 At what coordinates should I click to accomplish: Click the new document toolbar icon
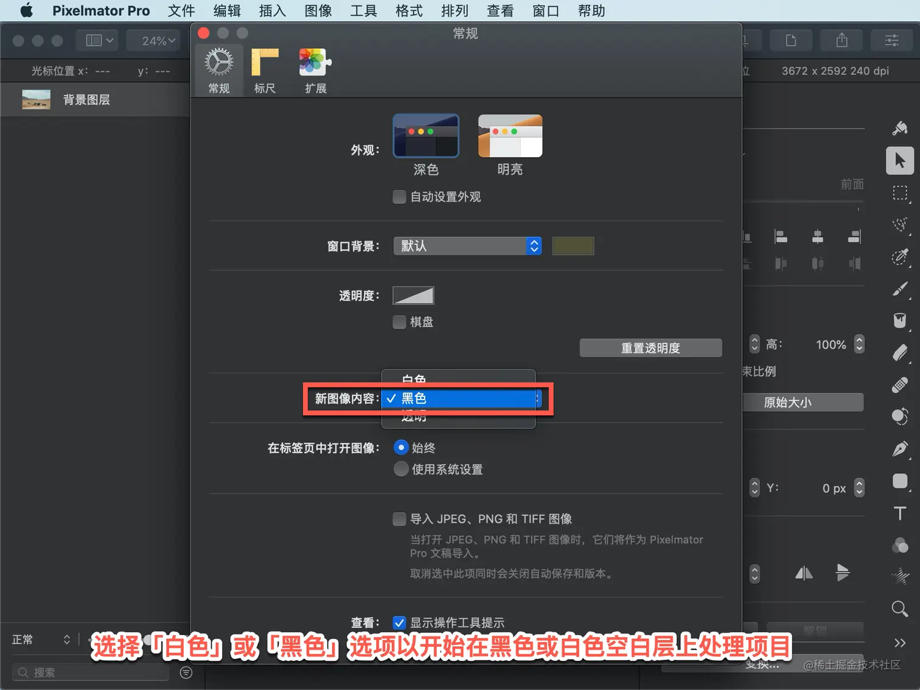[791, 40]
